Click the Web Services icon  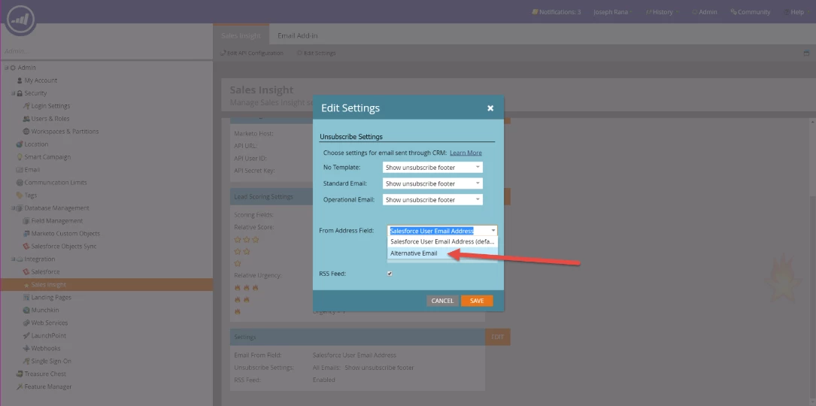26,323
